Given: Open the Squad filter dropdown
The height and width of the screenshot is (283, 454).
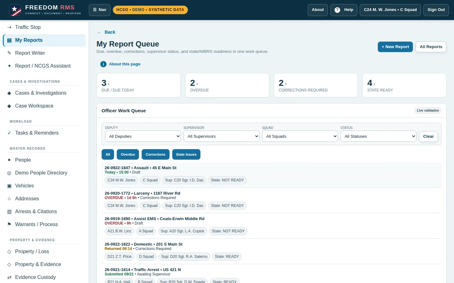Looking at the screenshot, I should [x=300, y=136].
